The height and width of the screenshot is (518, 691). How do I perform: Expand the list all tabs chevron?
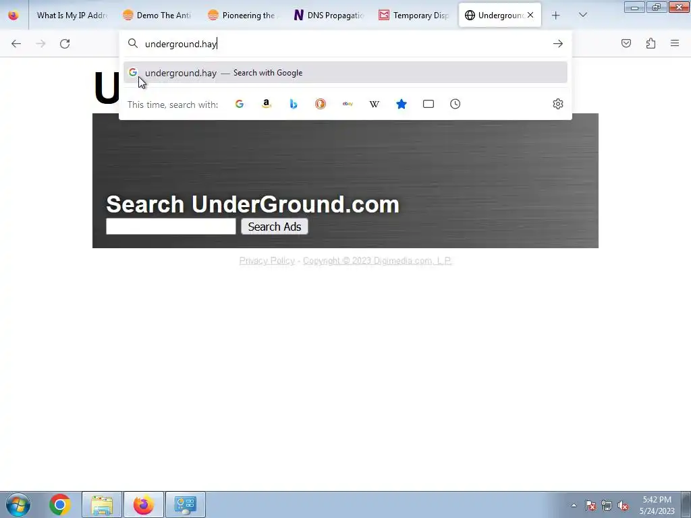tap(582, 16)
